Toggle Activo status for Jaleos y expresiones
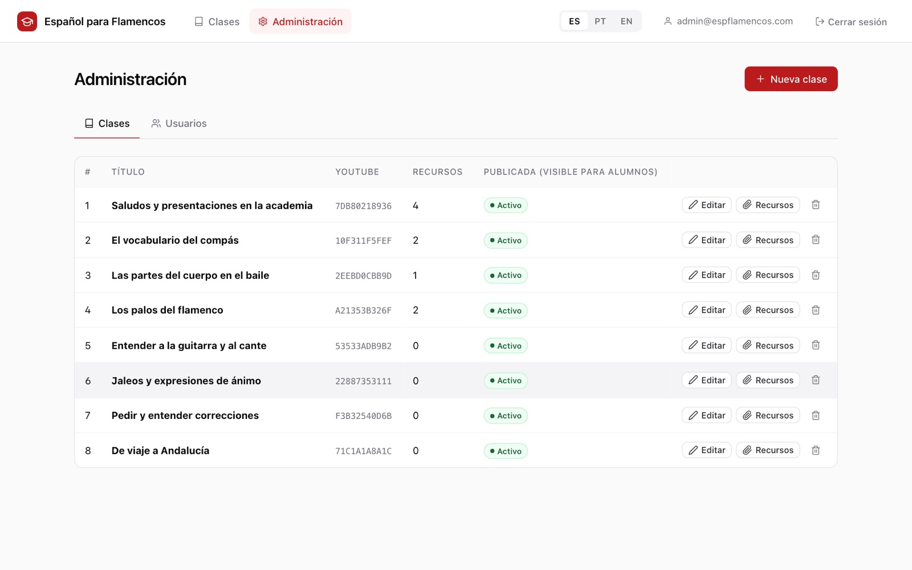 (506, 381)
